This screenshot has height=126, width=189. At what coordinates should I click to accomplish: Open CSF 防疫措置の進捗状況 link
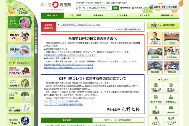(63, 104)
